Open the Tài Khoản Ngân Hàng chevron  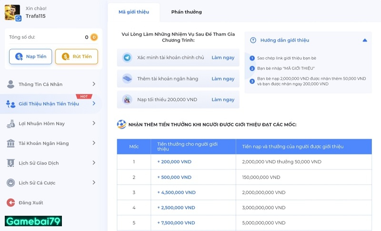coord(94,143)
